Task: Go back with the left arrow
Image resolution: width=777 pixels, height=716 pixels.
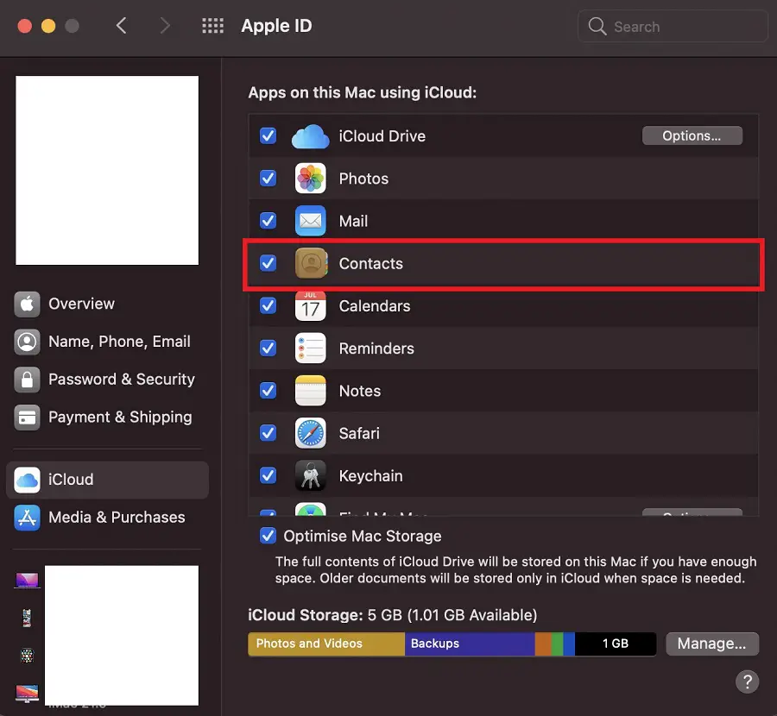Action: pyautogui.click(x=122, y=26)
